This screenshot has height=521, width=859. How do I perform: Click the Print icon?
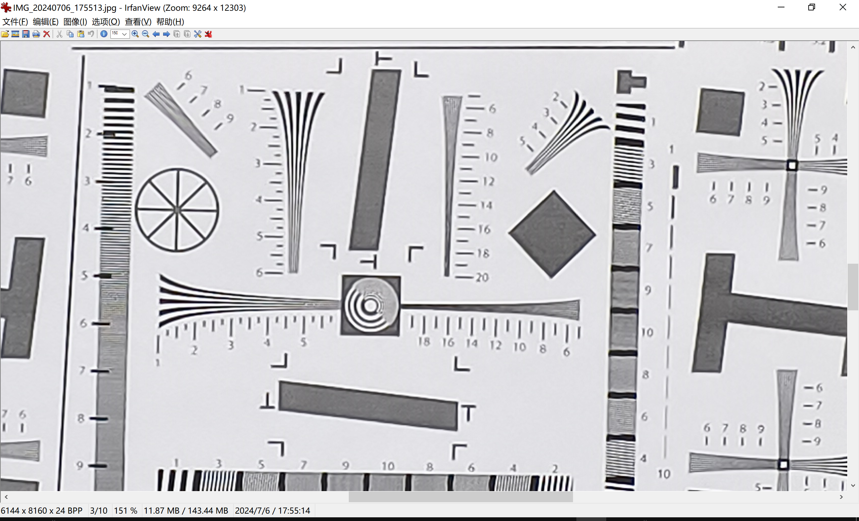[x=36, y=34]
